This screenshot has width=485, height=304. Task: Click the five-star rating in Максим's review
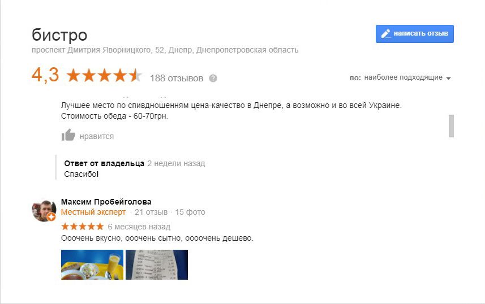pyautogui.click(x=82, y=227)
